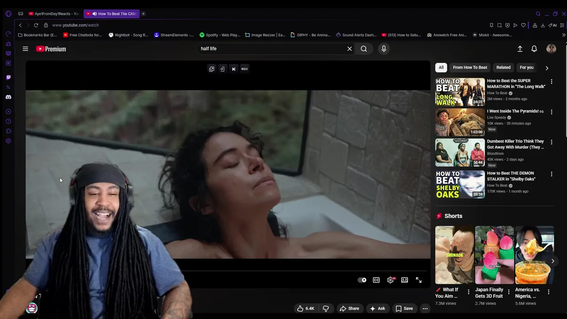Open the account avatar menu
567x319 pixels.
tap(551, 49)
